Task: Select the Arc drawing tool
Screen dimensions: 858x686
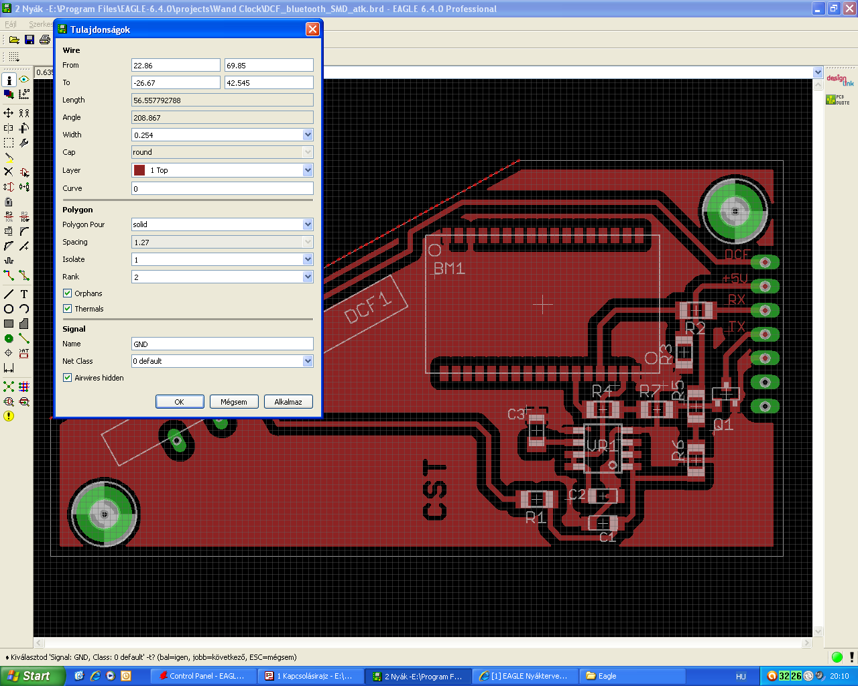Action: click(x=24, y=309)
